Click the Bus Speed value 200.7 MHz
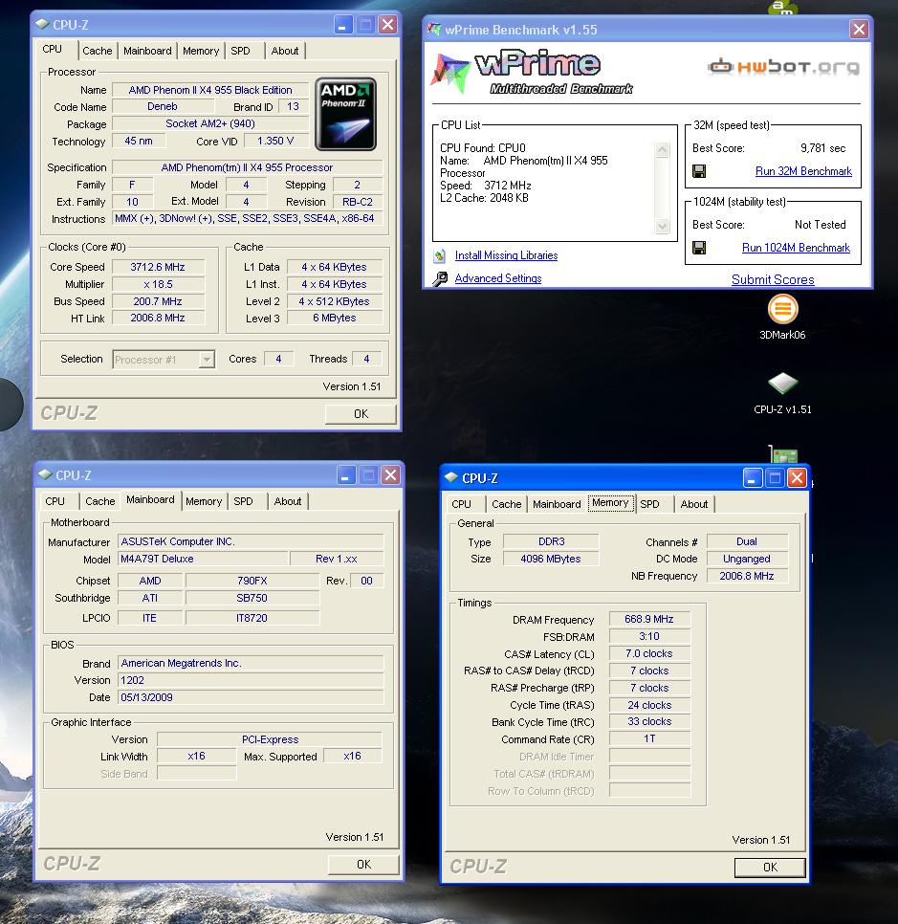Screen dimensions: 898x924 [158, 301]
